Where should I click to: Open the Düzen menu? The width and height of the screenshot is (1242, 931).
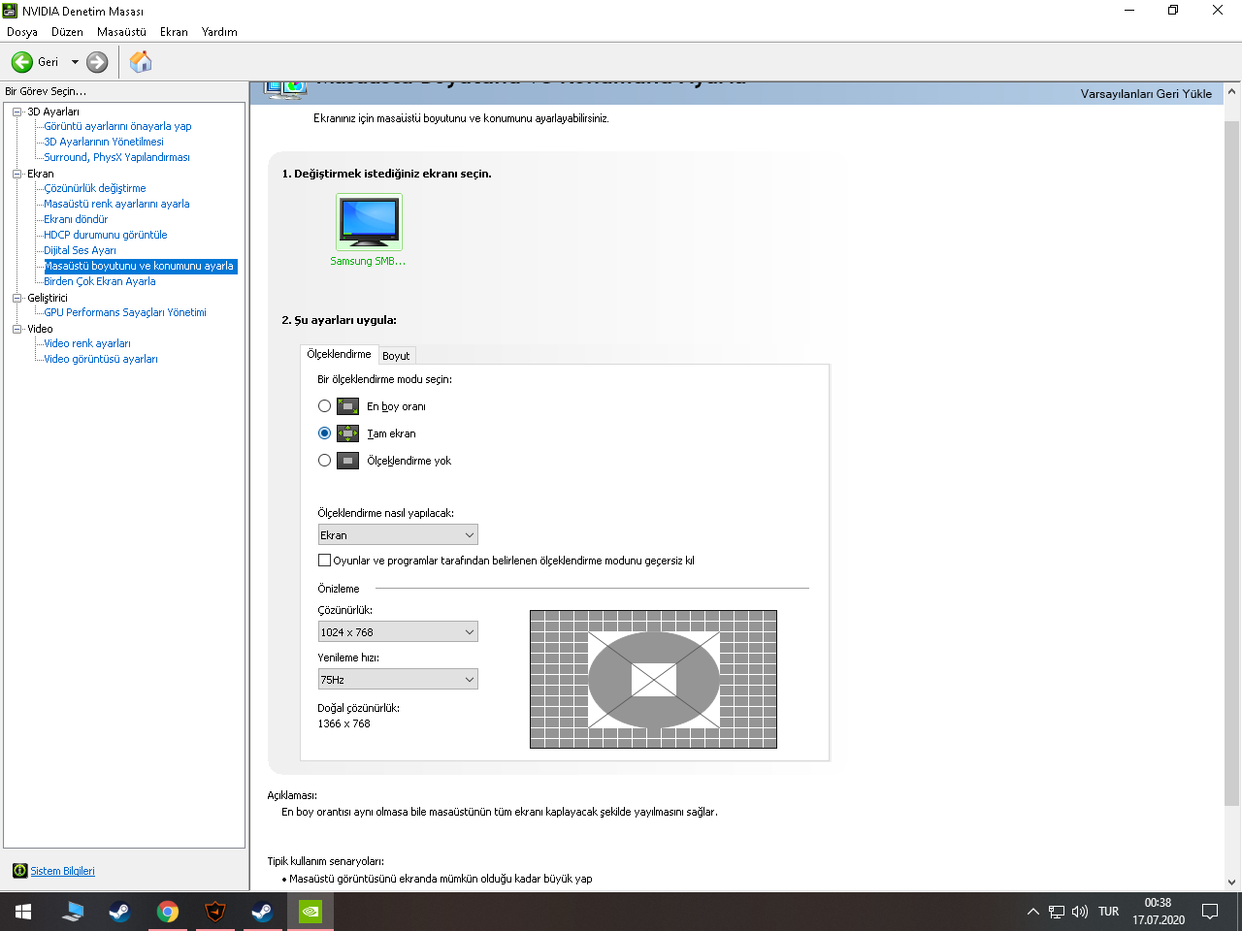67,32
